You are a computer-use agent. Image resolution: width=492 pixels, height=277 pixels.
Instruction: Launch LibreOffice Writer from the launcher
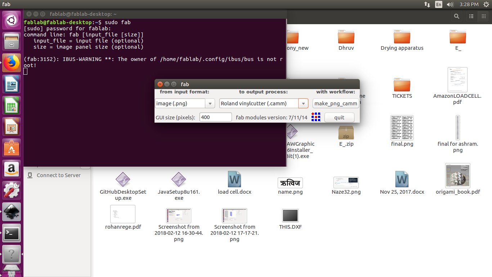coord(12,84)
